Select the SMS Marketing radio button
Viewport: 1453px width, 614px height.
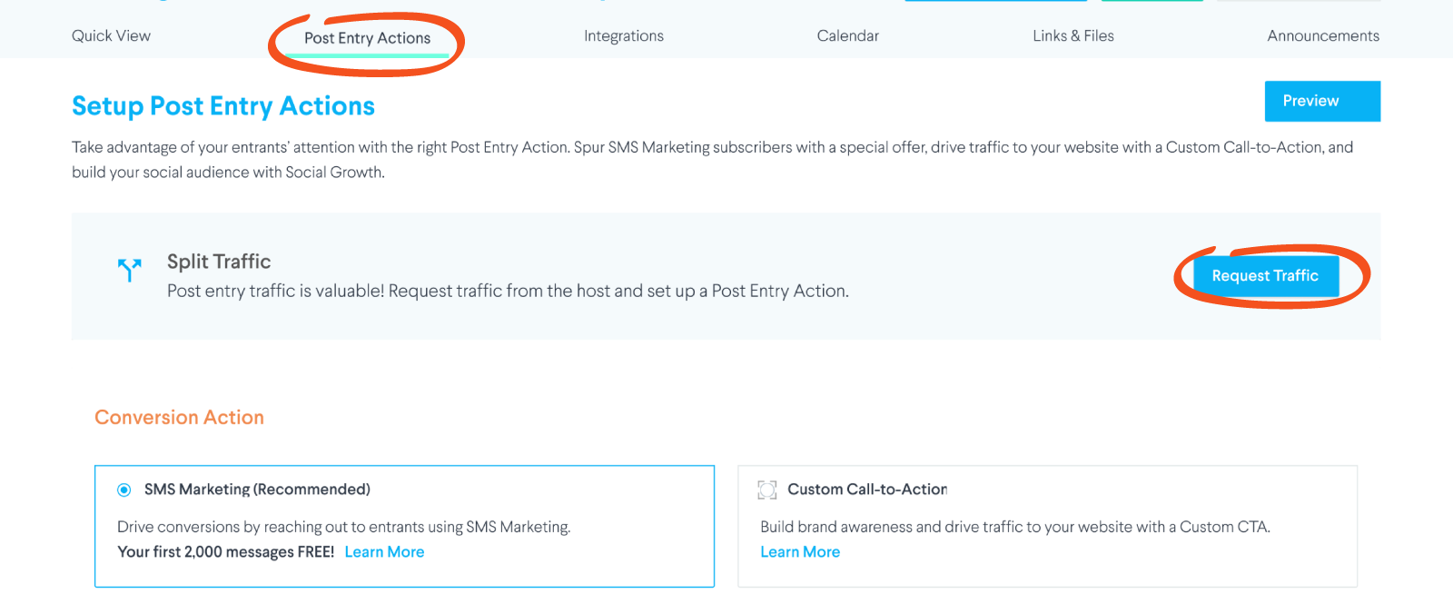(124, 490)
